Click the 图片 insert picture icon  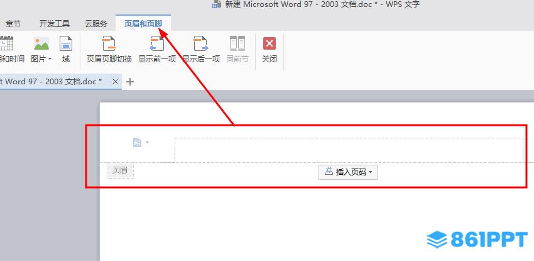[x=41, y=44]
